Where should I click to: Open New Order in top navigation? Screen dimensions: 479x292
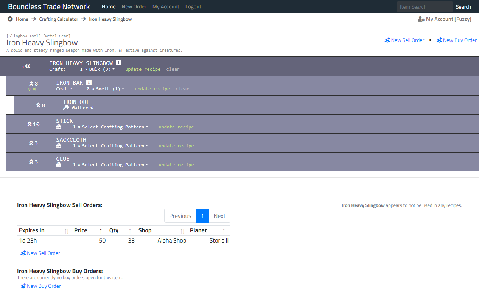coord(134,7)
